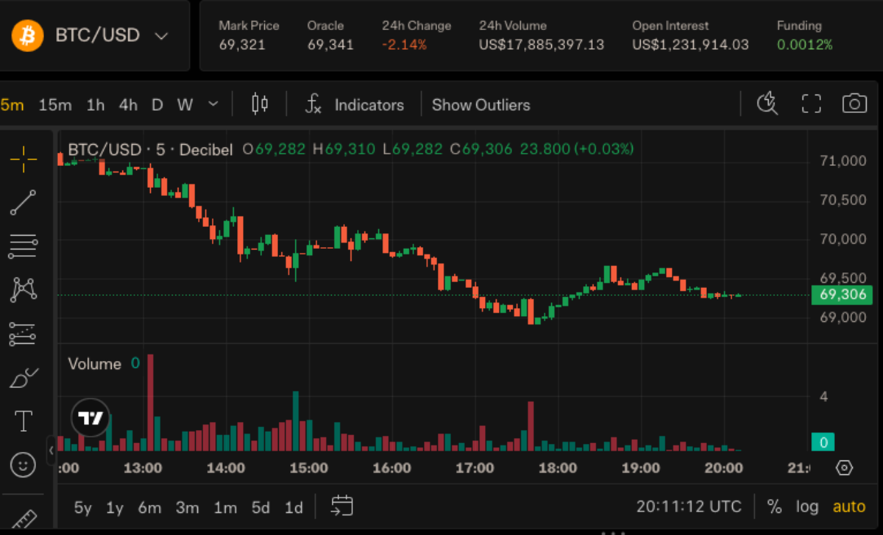Expand the BTC/USD market pair dropdown
883x535 pixels.
pos(162,36)
